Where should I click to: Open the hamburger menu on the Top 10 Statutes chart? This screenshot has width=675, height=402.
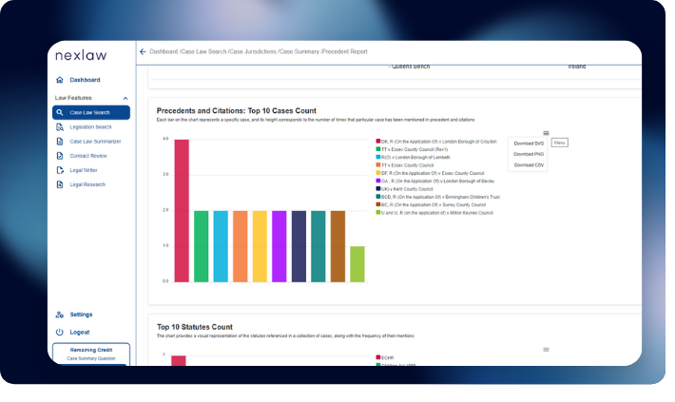click(x=546, y=350)
